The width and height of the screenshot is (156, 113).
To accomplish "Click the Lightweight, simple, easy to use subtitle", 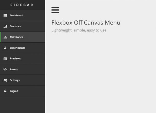I will pos(79,30).
